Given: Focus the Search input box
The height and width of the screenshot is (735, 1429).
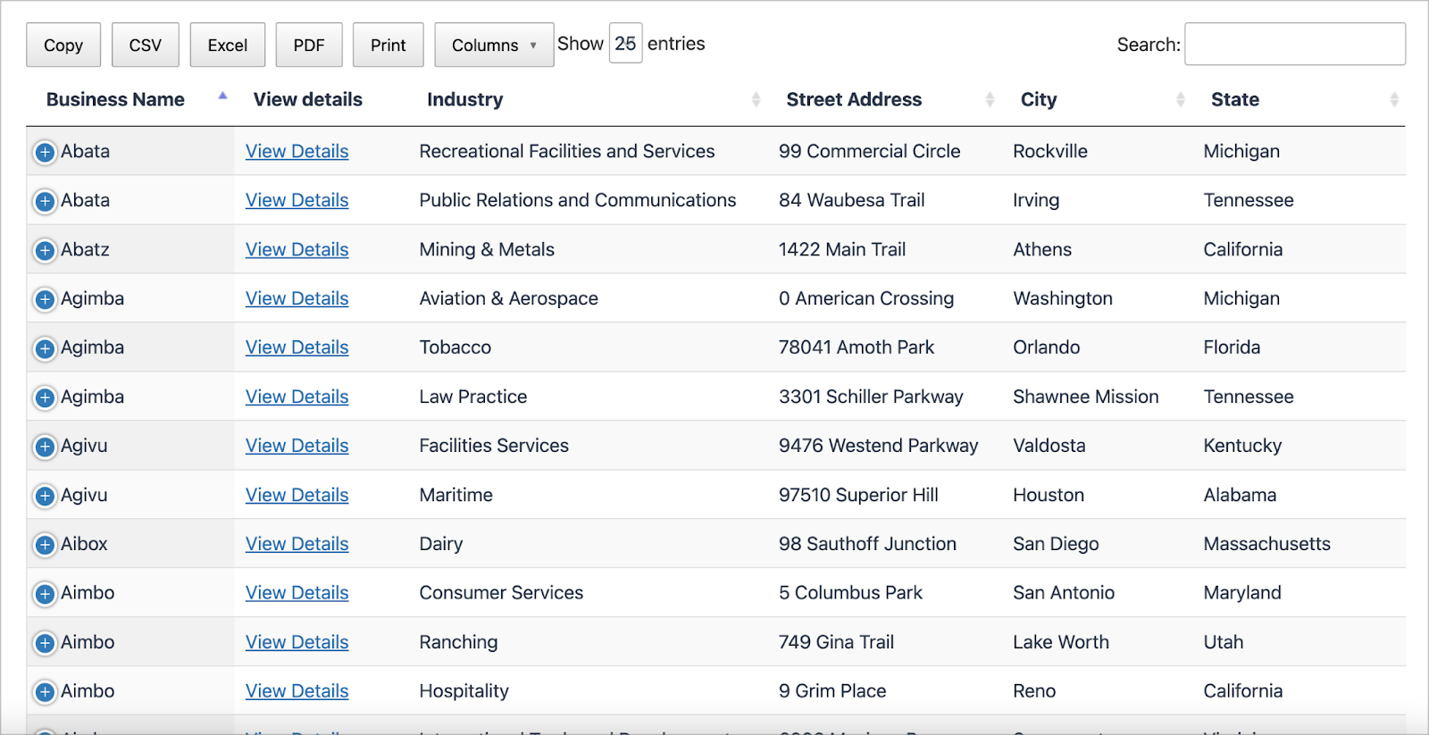Looking at the screenshot, I should 1295,44.
